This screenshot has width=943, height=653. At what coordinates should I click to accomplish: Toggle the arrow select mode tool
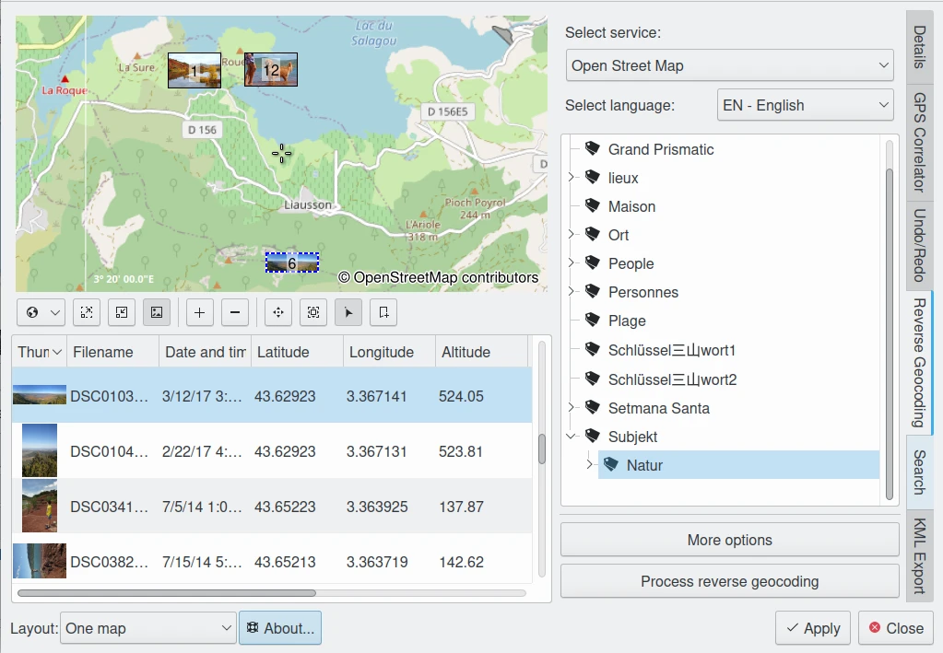point(348,313)
